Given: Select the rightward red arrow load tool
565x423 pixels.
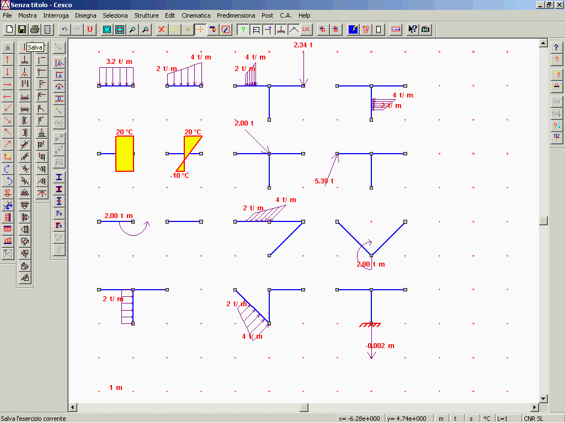Looking at the screenshot, I should [x=8, y=84].
